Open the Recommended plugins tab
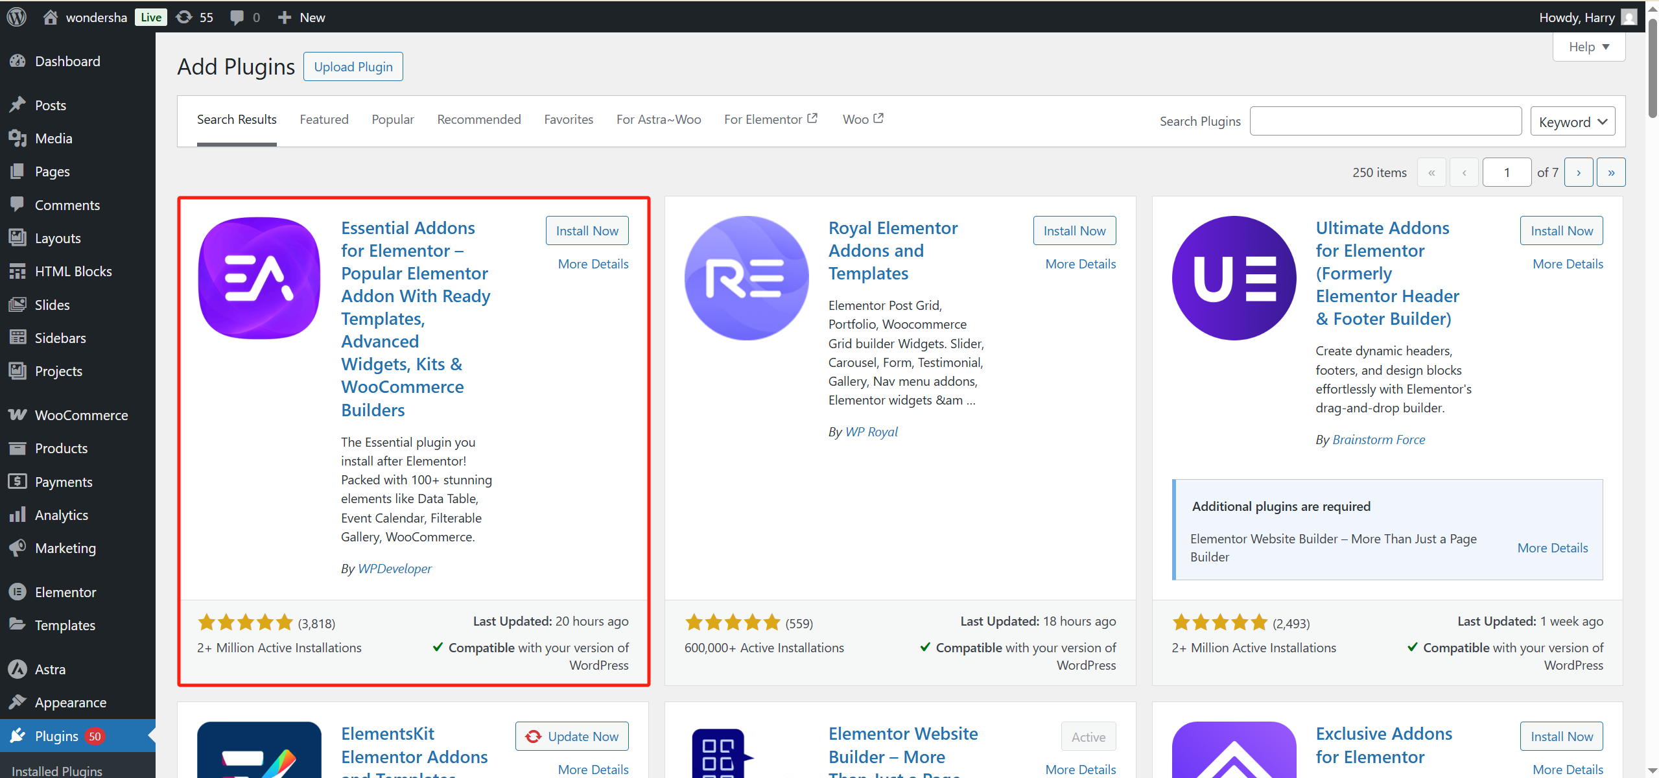Image resolution: width=1659 pixels, height=778 pixels. [x=478, y=119]
